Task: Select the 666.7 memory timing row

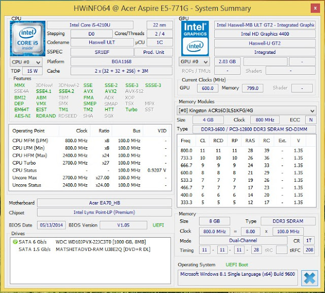Action: point(246,166)
